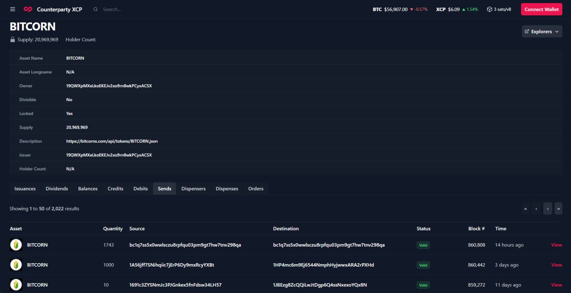Open the Issuer address 19QWXpMXeLko link

coord(109,155)
